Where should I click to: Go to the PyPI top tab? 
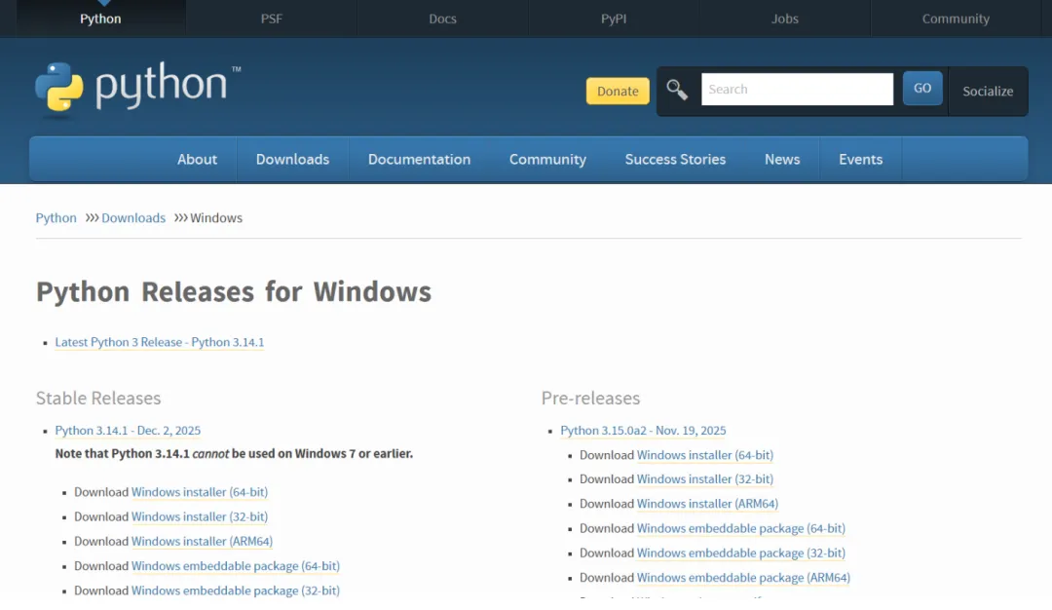click(614, 19)
